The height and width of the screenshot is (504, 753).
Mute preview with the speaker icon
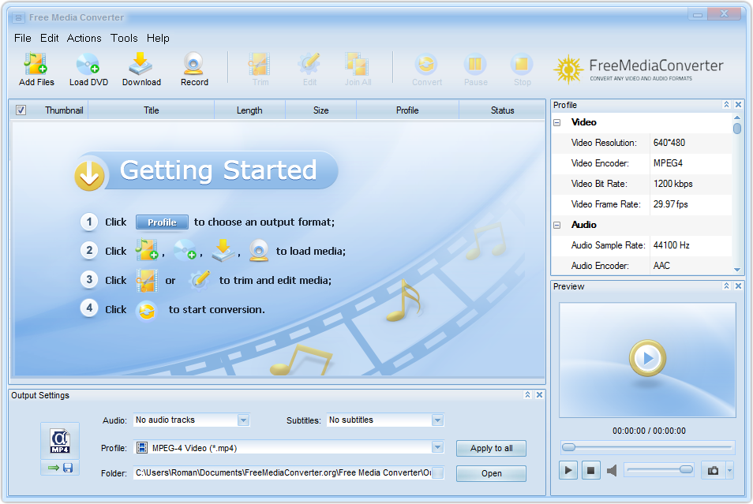click(x=612, y=470)
